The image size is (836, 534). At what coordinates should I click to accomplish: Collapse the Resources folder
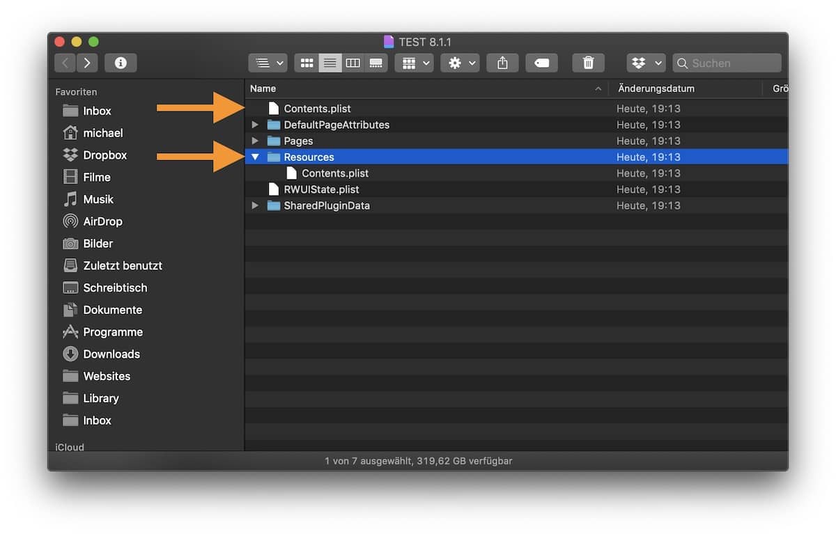click(x=255, y=157)
